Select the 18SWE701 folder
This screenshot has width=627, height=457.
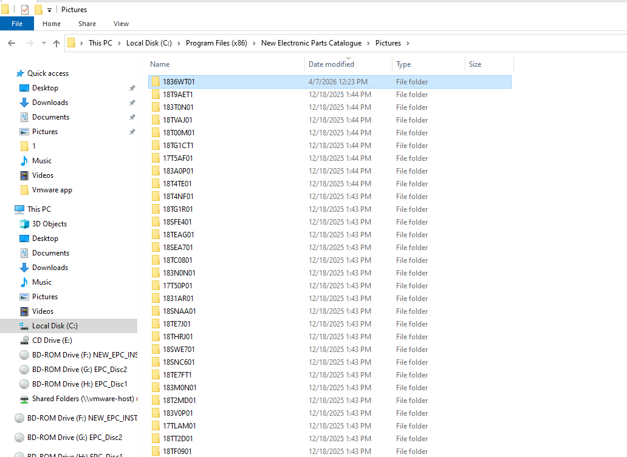(x=329, y=350)
